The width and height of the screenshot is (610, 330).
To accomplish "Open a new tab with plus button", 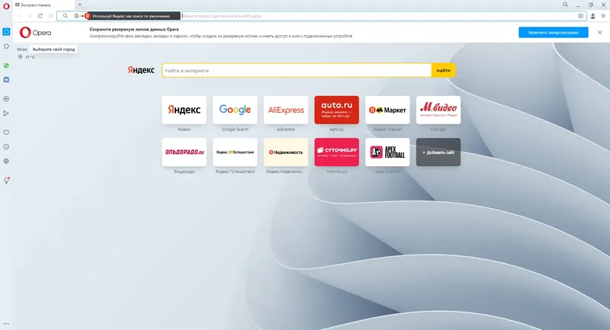I will [80, 5].
